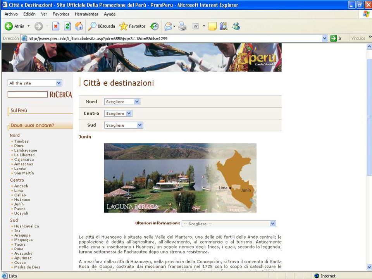
Task: Open the Sud Scegliere dropdown
Action: point(124,125)
